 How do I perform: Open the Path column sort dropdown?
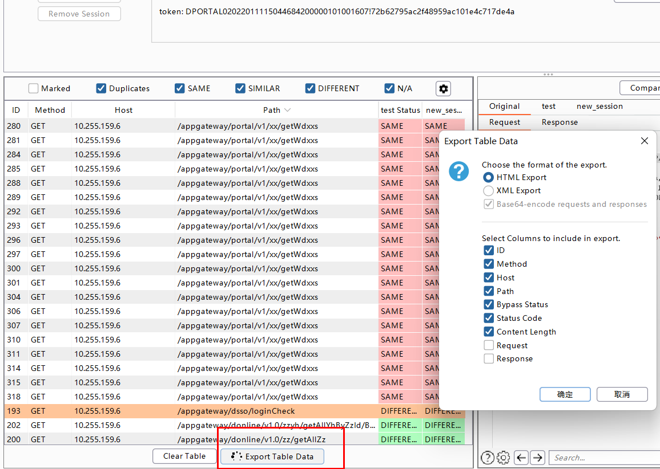(287, 110)
